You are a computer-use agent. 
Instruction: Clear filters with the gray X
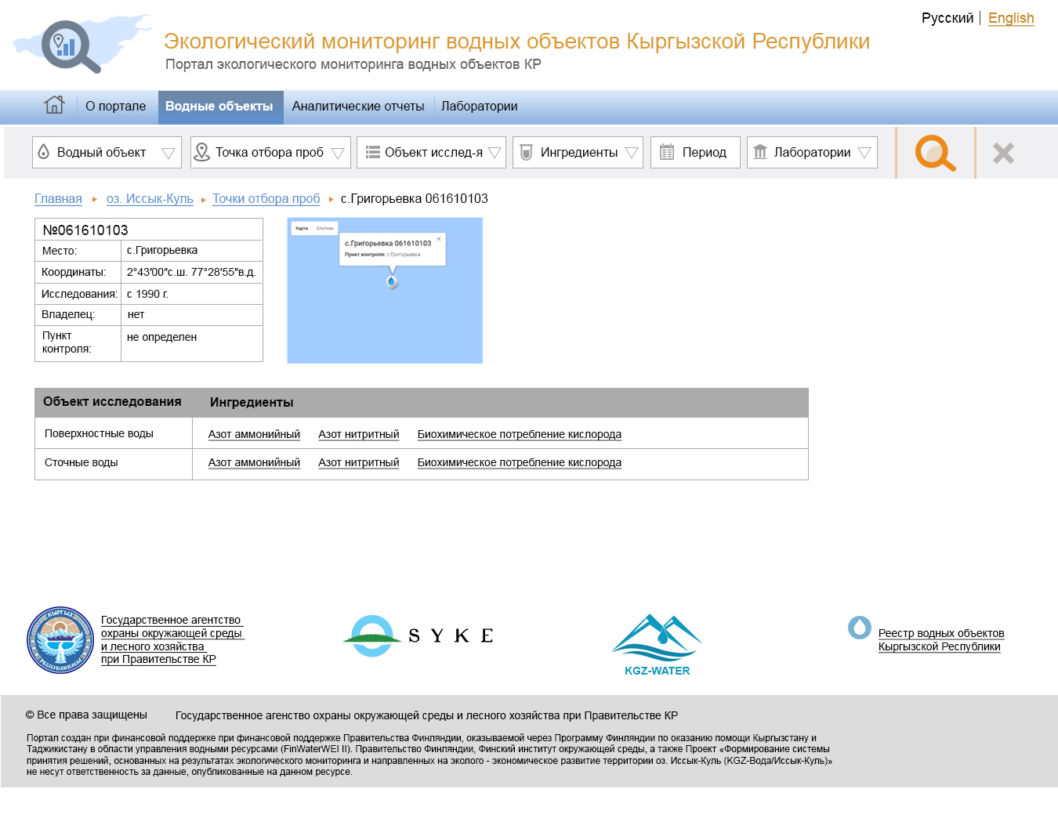click(1003, 153)
